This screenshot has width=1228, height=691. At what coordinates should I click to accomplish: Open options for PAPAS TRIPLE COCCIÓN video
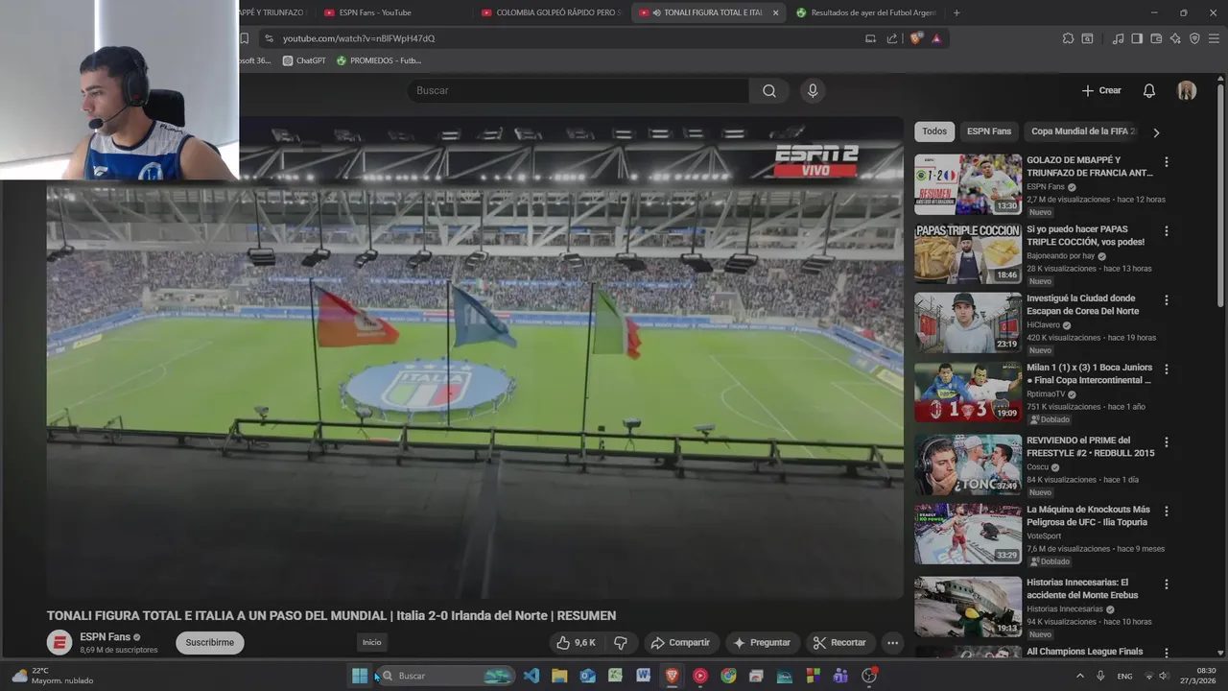pos(1166,231)
